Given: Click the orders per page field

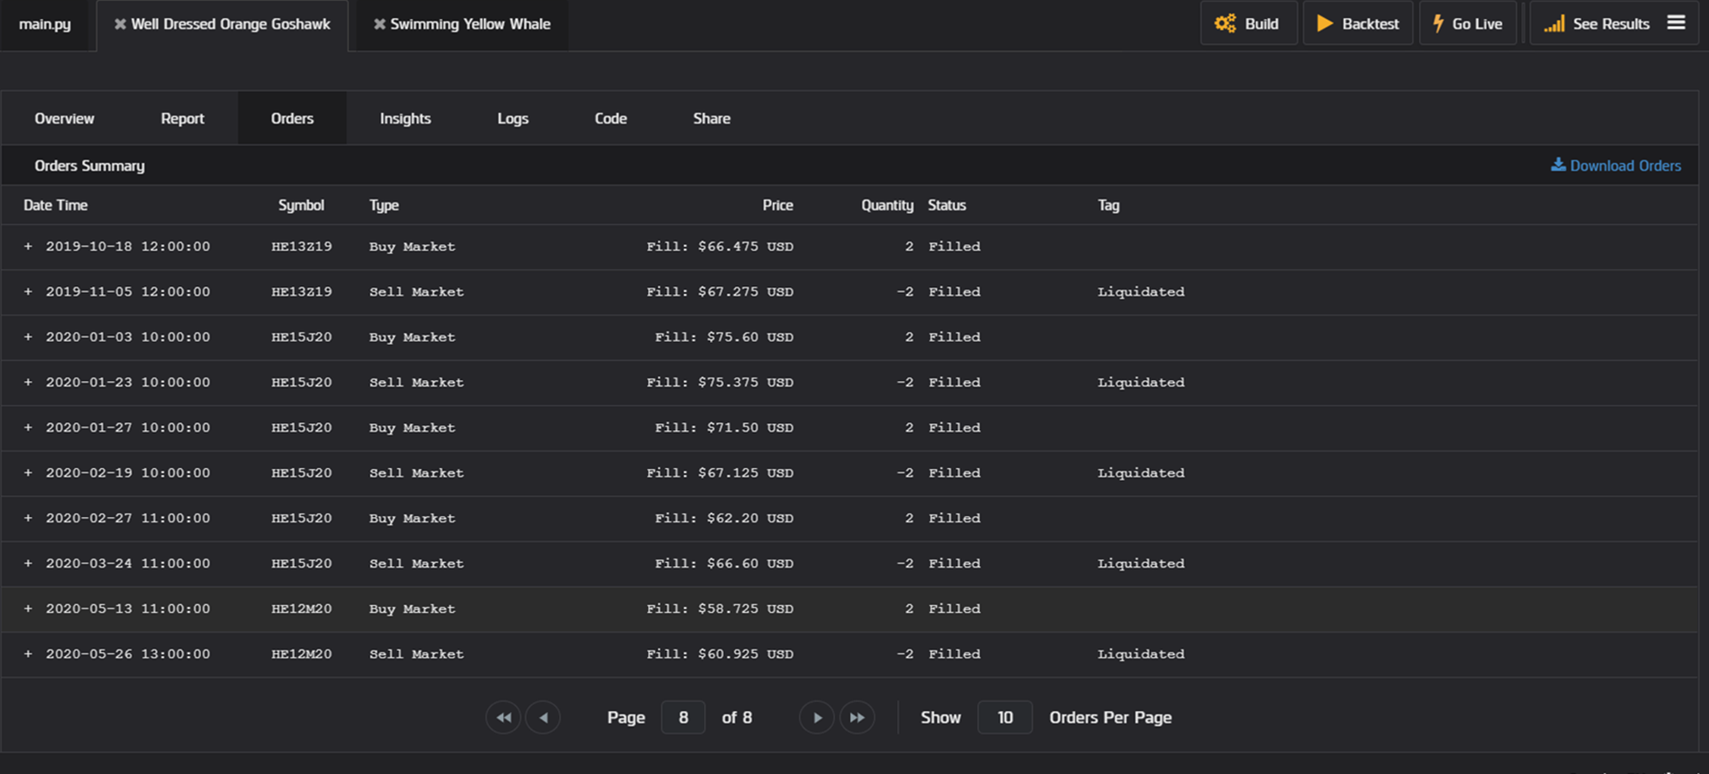Looking at the screenshot, I should (x=1004, y=717).
